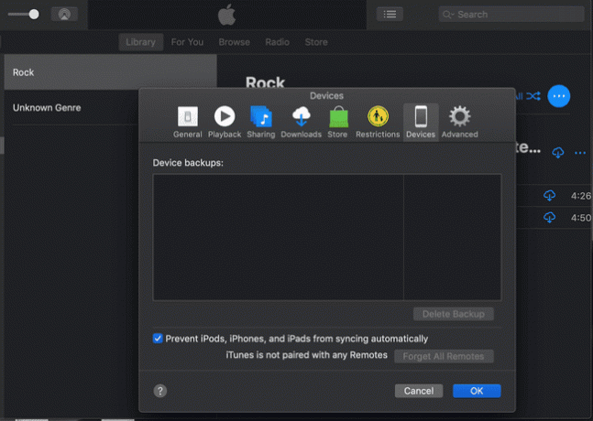Screen dimensions: 593x421
Task: Switch to the Browse tab
Action: click(x=234, y=42)
